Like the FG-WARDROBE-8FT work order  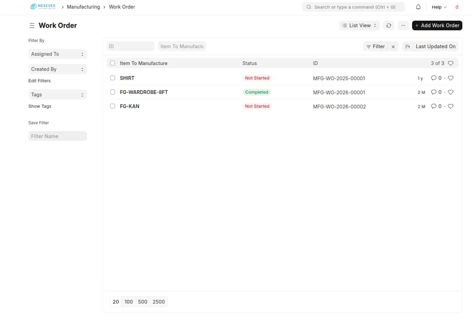click(x=451, y=92)
